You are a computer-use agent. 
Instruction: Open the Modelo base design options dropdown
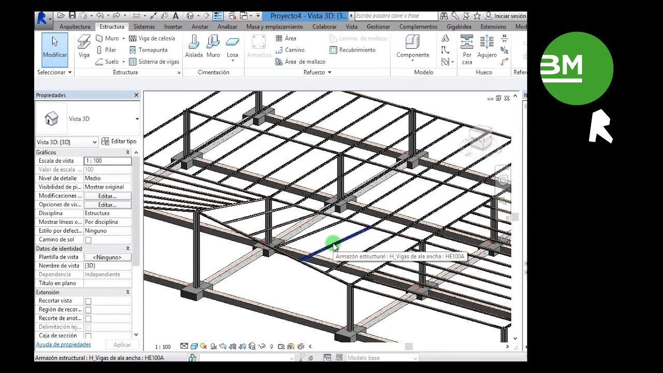381,358
